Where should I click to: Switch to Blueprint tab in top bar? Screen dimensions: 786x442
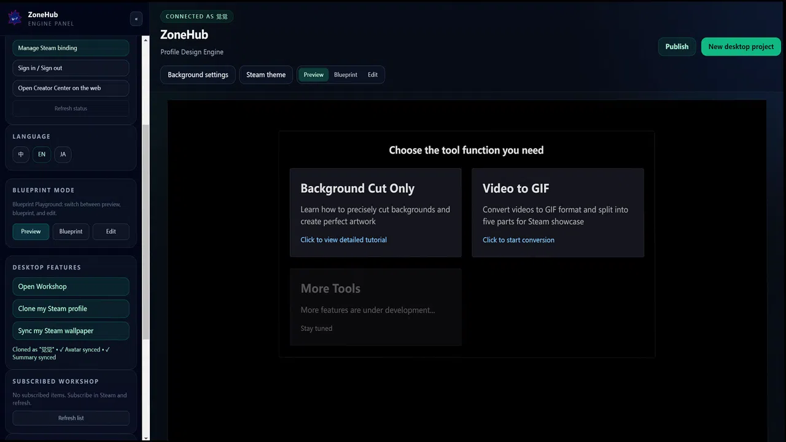pyautogui.click(x=346, y=75)
